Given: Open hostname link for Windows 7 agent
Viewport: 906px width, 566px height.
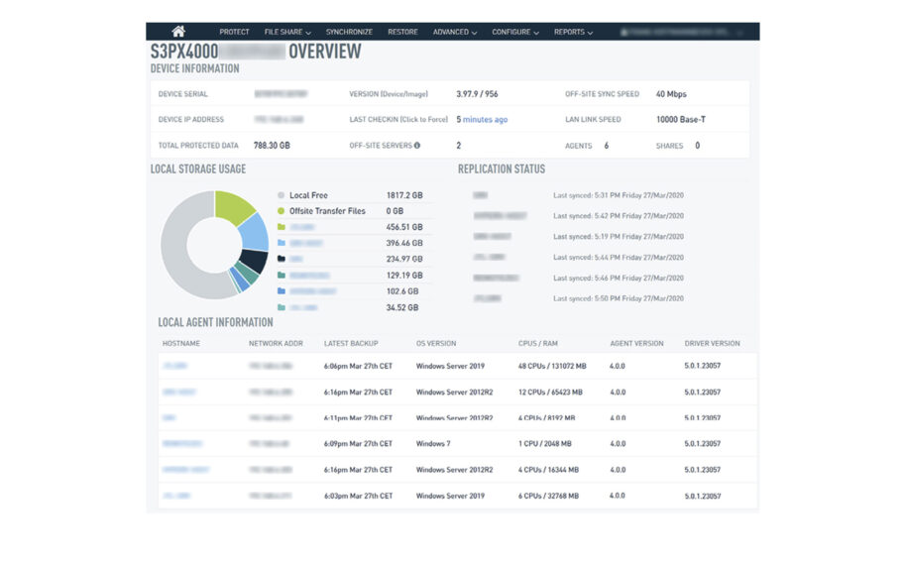Looking at the screenshot, I should pyautogui.click(x=182, y=444).
